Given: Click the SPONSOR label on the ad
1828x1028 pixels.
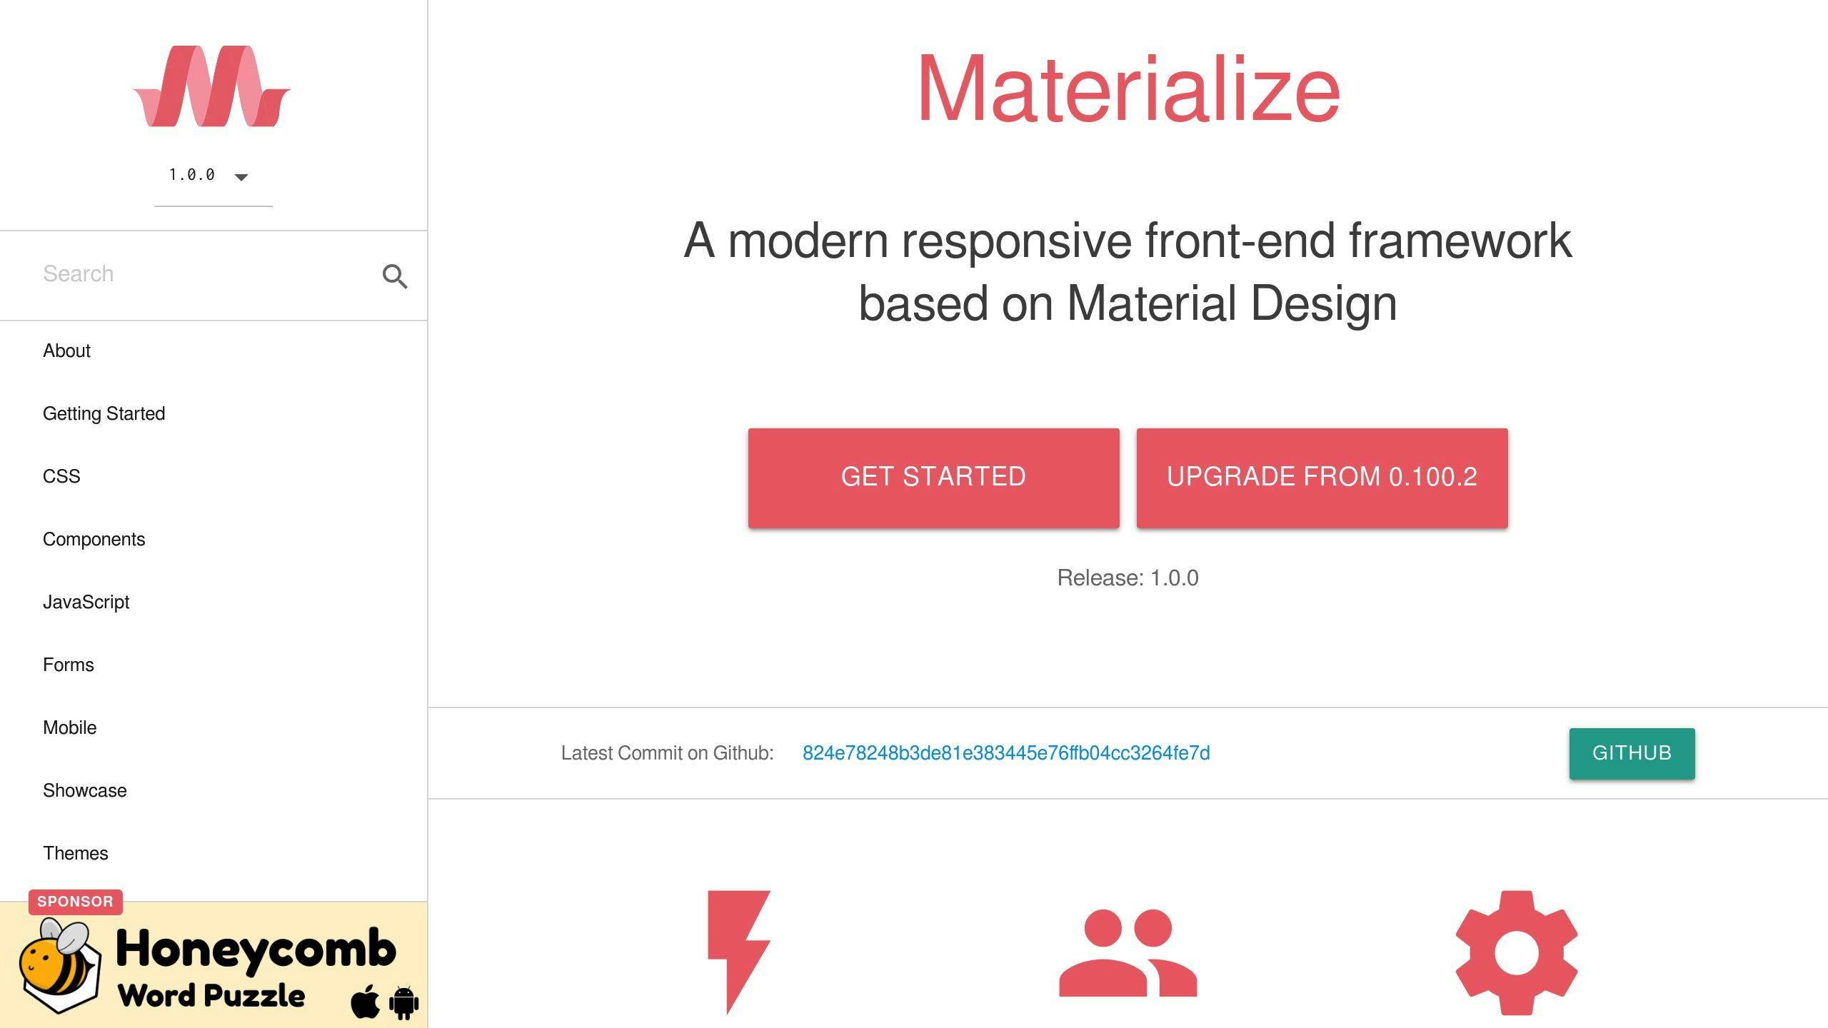Looking at the screenshot, I should coord(75,901).
